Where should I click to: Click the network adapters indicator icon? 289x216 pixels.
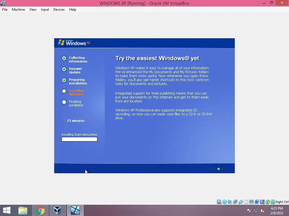coord(235,202)
